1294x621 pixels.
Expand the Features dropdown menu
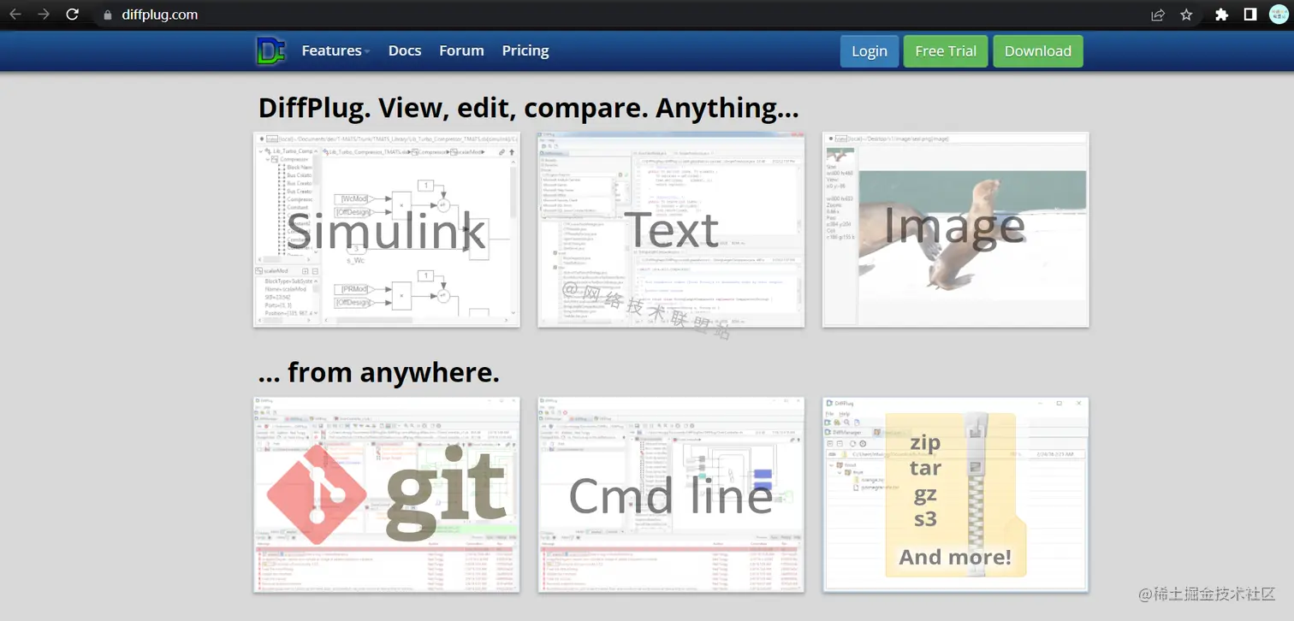pos(335,50)
